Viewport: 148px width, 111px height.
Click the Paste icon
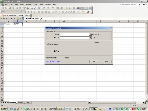tap(39, 8)
